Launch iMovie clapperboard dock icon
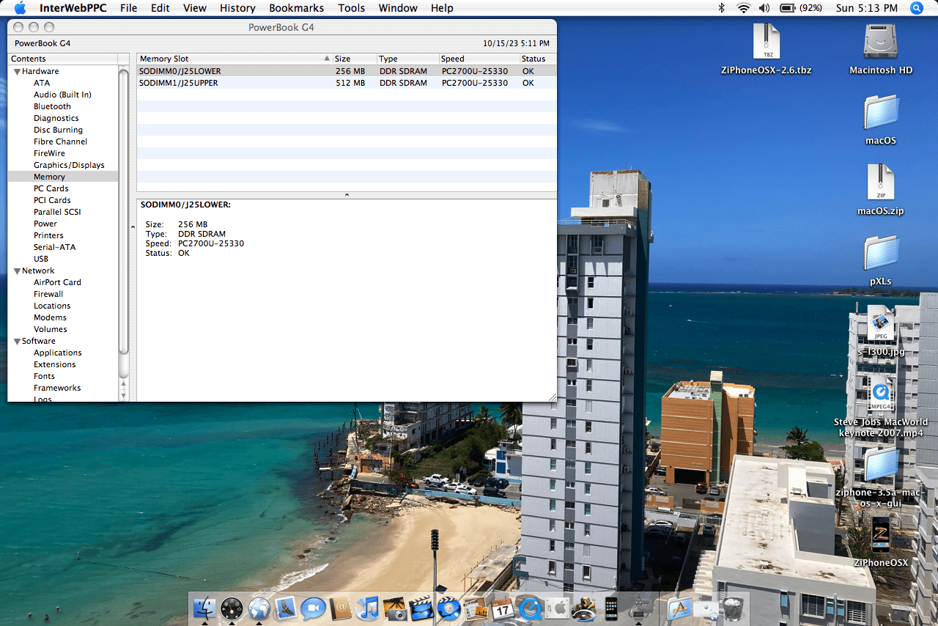This screenshot has height=626, width=938. 421,608
